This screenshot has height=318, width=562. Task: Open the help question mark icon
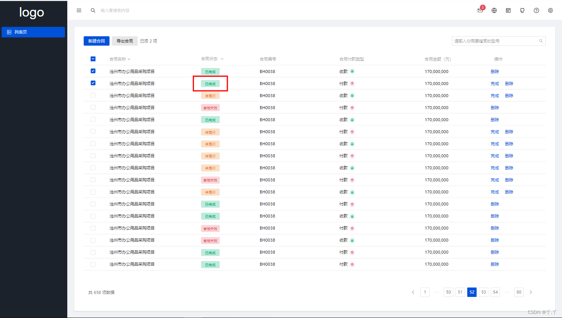point(536,11)
